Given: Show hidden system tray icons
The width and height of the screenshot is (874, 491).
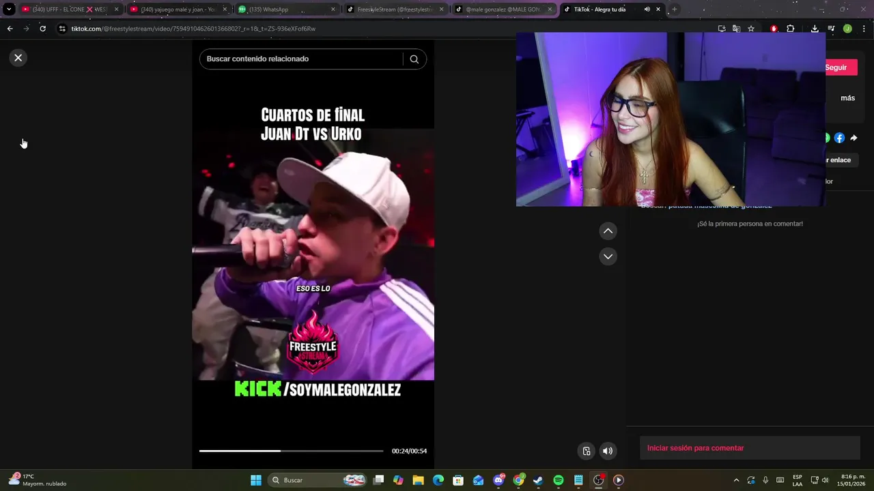Looking at the screenshot, I should pyautogui.click(x=736, y=480).
